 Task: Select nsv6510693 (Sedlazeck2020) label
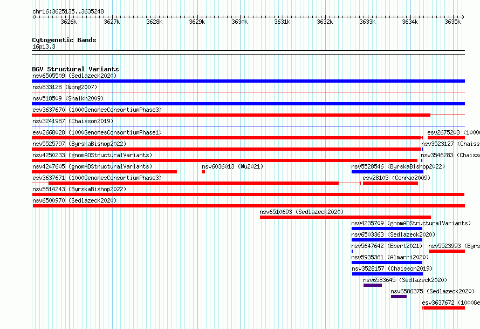(301, 212)
